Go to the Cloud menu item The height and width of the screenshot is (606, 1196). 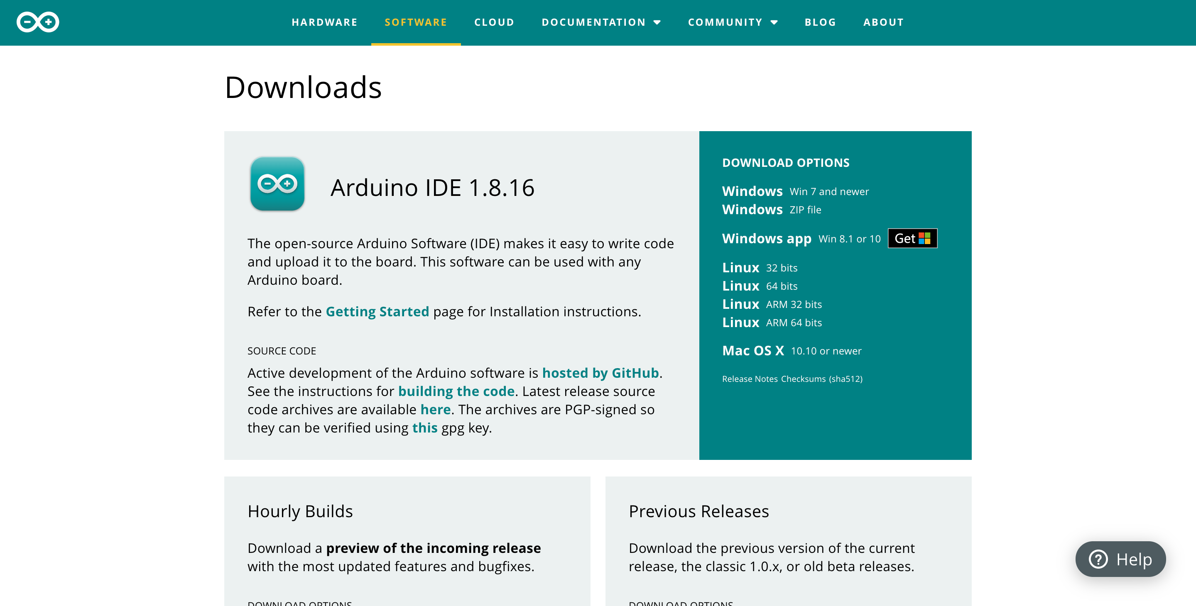(x=494, y=22)
